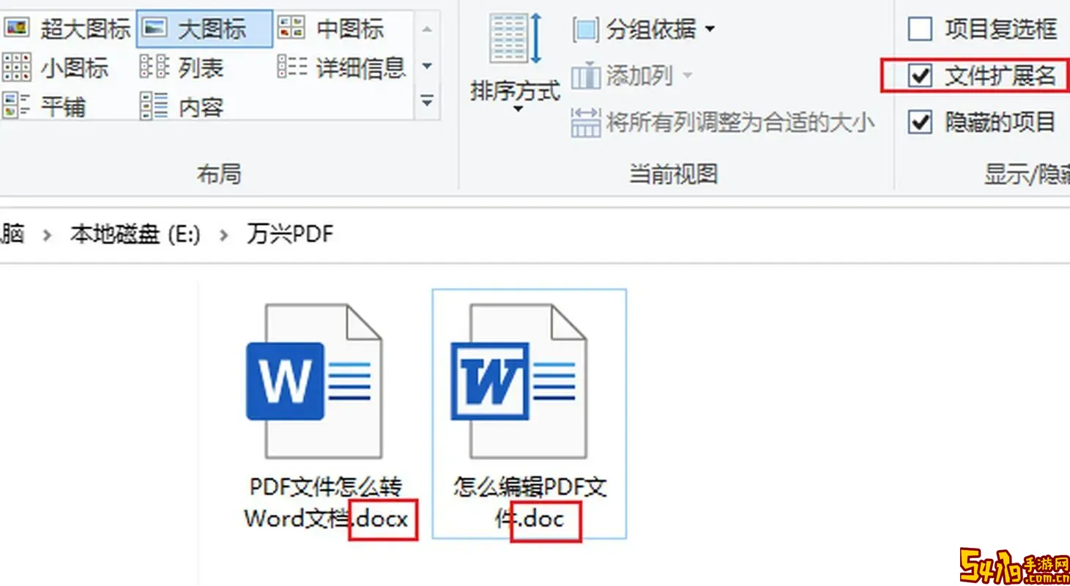
Task: Toggle Hidden items (隐藏的项目) checkbox
Action: coord(920,122)
